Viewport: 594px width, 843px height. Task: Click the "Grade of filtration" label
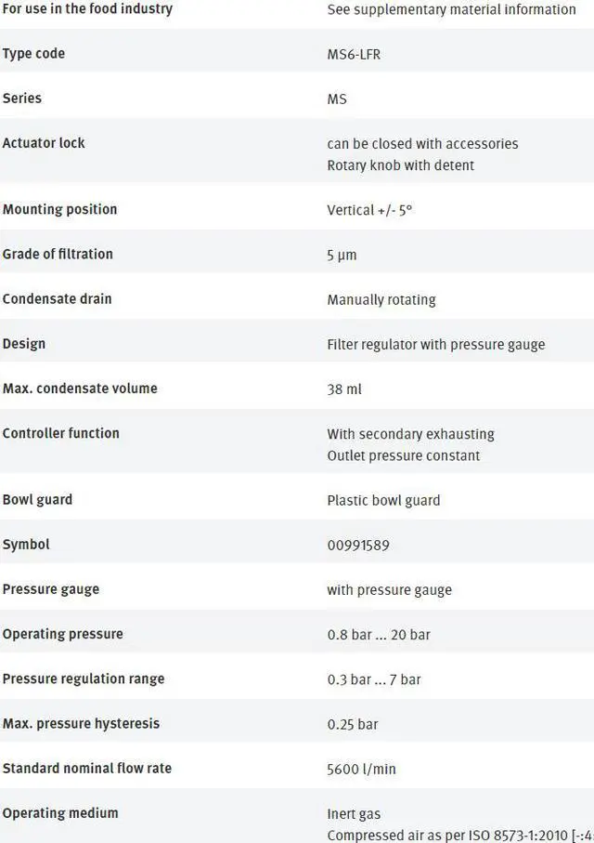(x=58, y=254)
